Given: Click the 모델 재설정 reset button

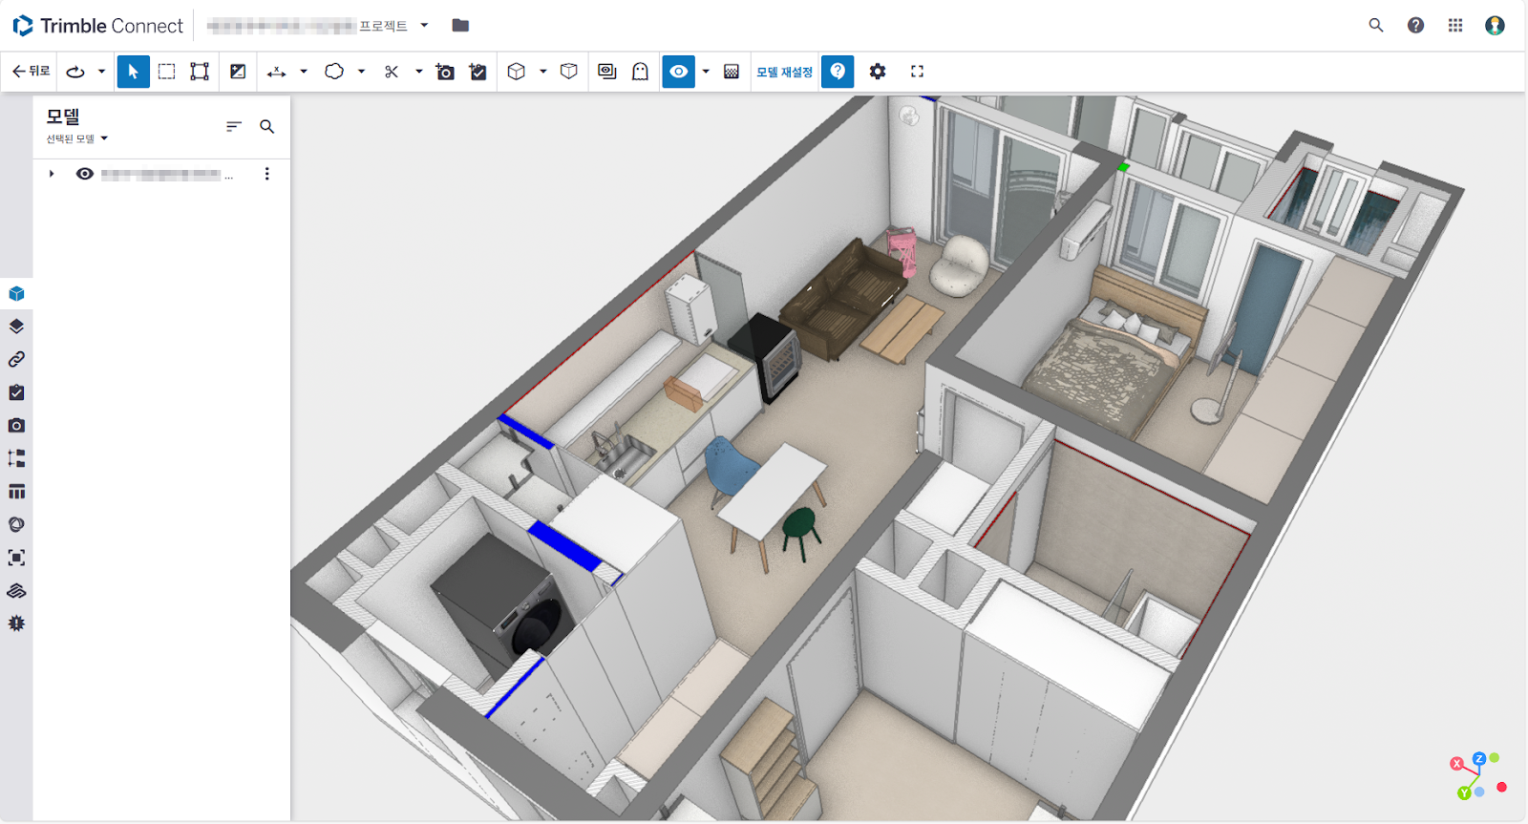Looking at the screenshot, I should (784, 72).
